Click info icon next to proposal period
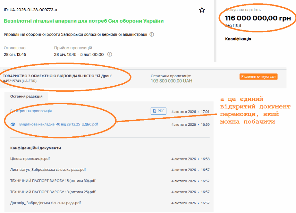 pos(110,54)
